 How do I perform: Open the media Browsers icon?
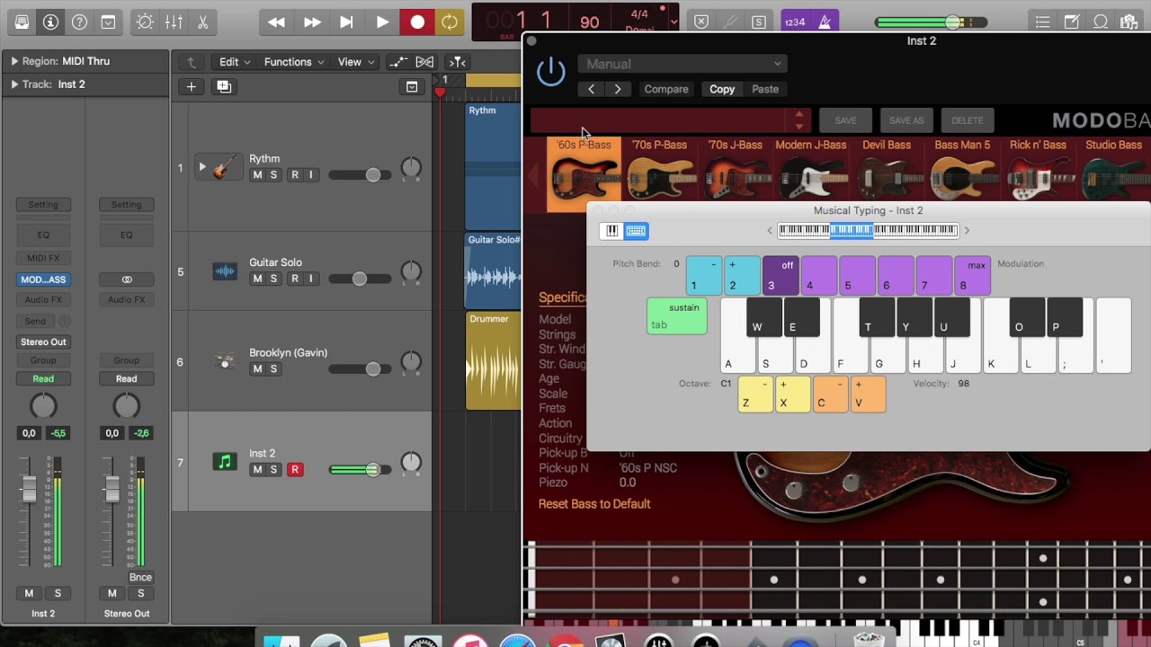click(x=1129, y=22)
